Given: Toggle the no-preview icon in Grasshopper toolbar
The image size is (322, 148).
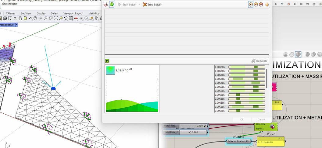Looking at the screenshot, I should point(285,54).
